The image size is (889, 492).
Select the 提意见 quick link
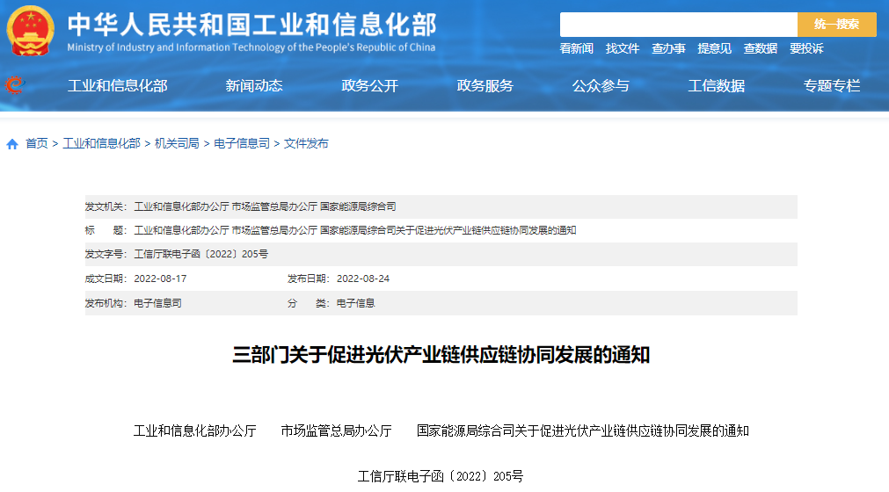pyautogui.click(x=714, y=49)
